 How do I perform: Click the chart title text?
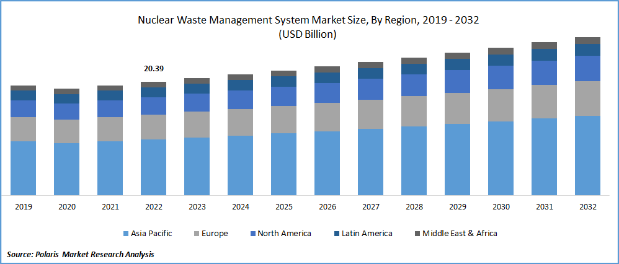(x=308, y=20)
